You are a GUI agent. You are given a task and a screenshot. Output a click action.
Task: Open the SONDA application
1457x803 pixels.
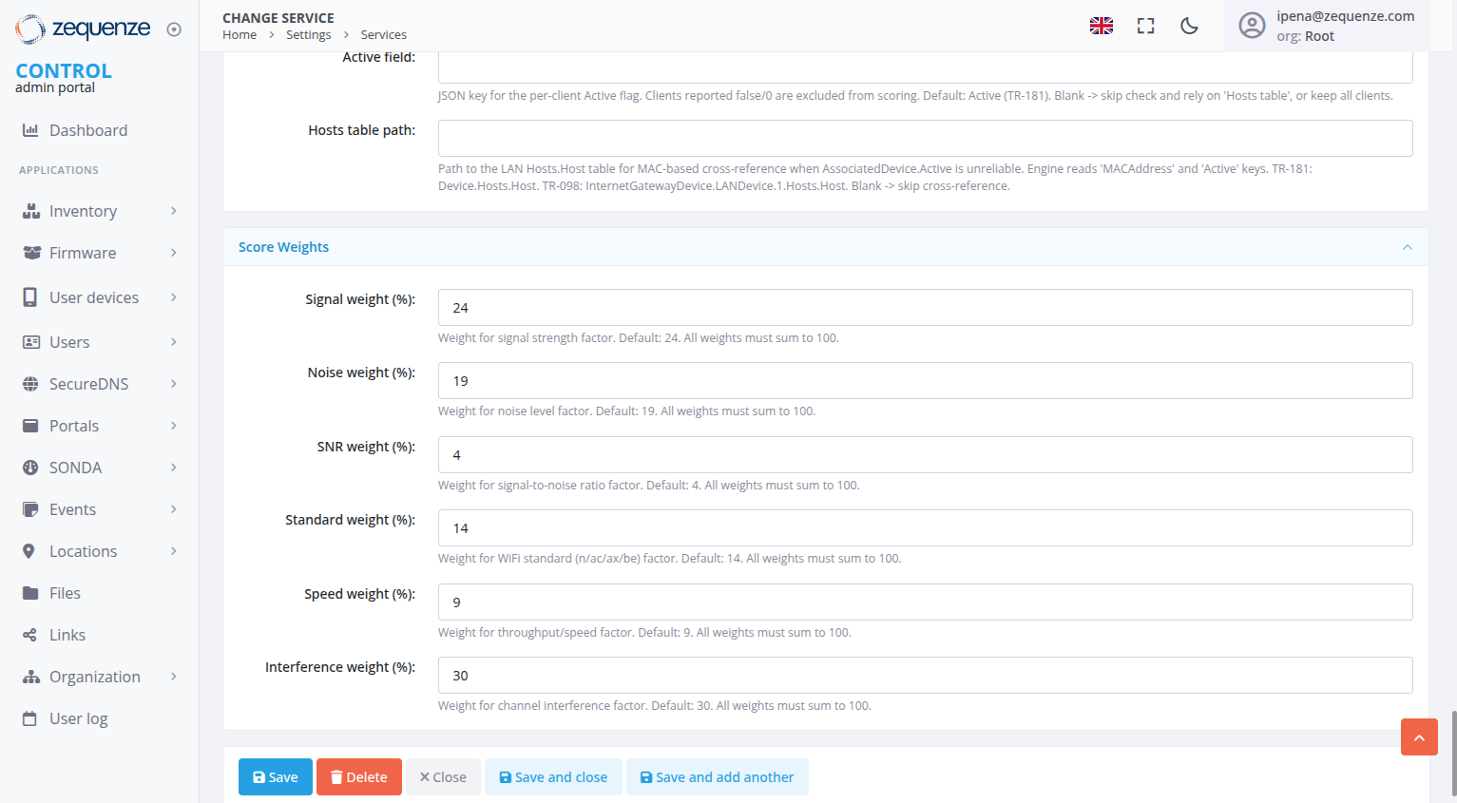coord(75,468)
